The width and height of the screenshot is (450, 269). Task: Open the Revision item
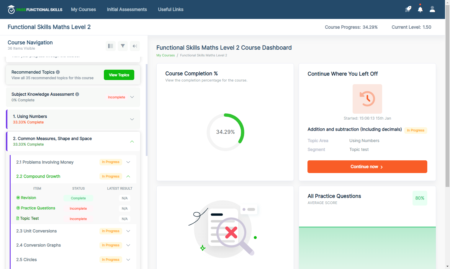pos(28,198)
